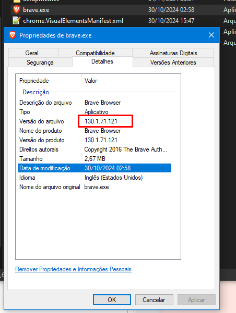236x313 pixels.
Task: Select the Nome do produto row
Action: coord(95,131)
